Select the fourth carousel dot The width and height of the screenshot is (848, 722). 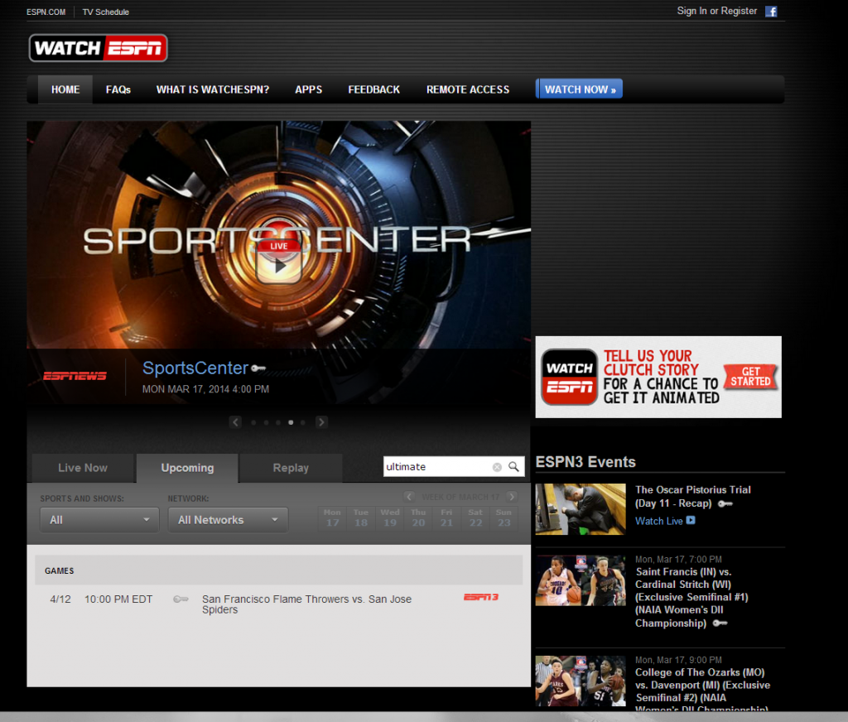click(291, 422)
